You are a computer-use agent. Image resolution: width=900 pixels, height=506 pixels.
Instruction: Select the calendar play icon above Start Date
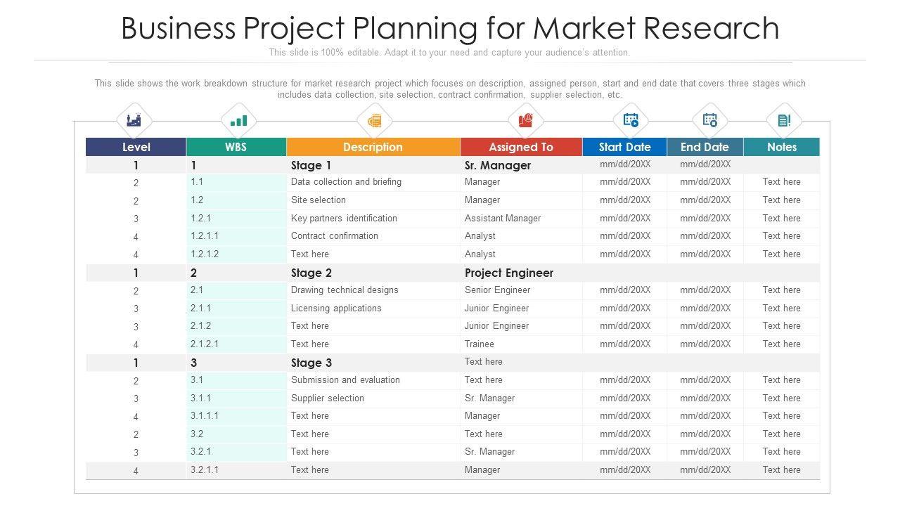pos(631,121)
